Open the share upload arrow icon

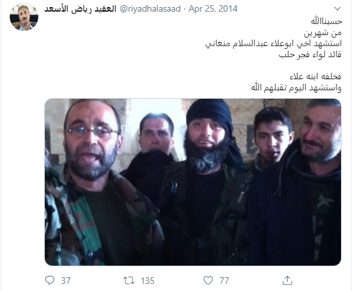[287, 281]
